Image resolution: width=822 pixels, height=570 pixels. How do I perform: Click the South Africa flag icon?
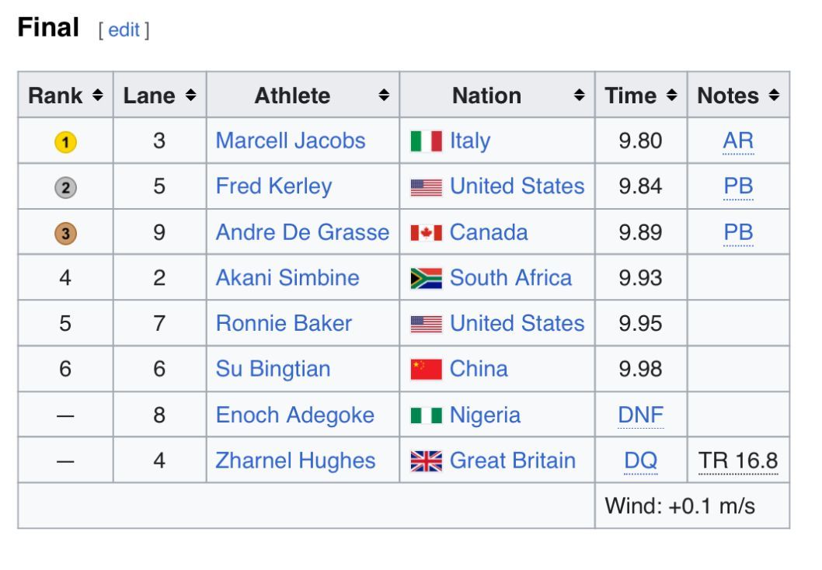click(x=426, y=279)
